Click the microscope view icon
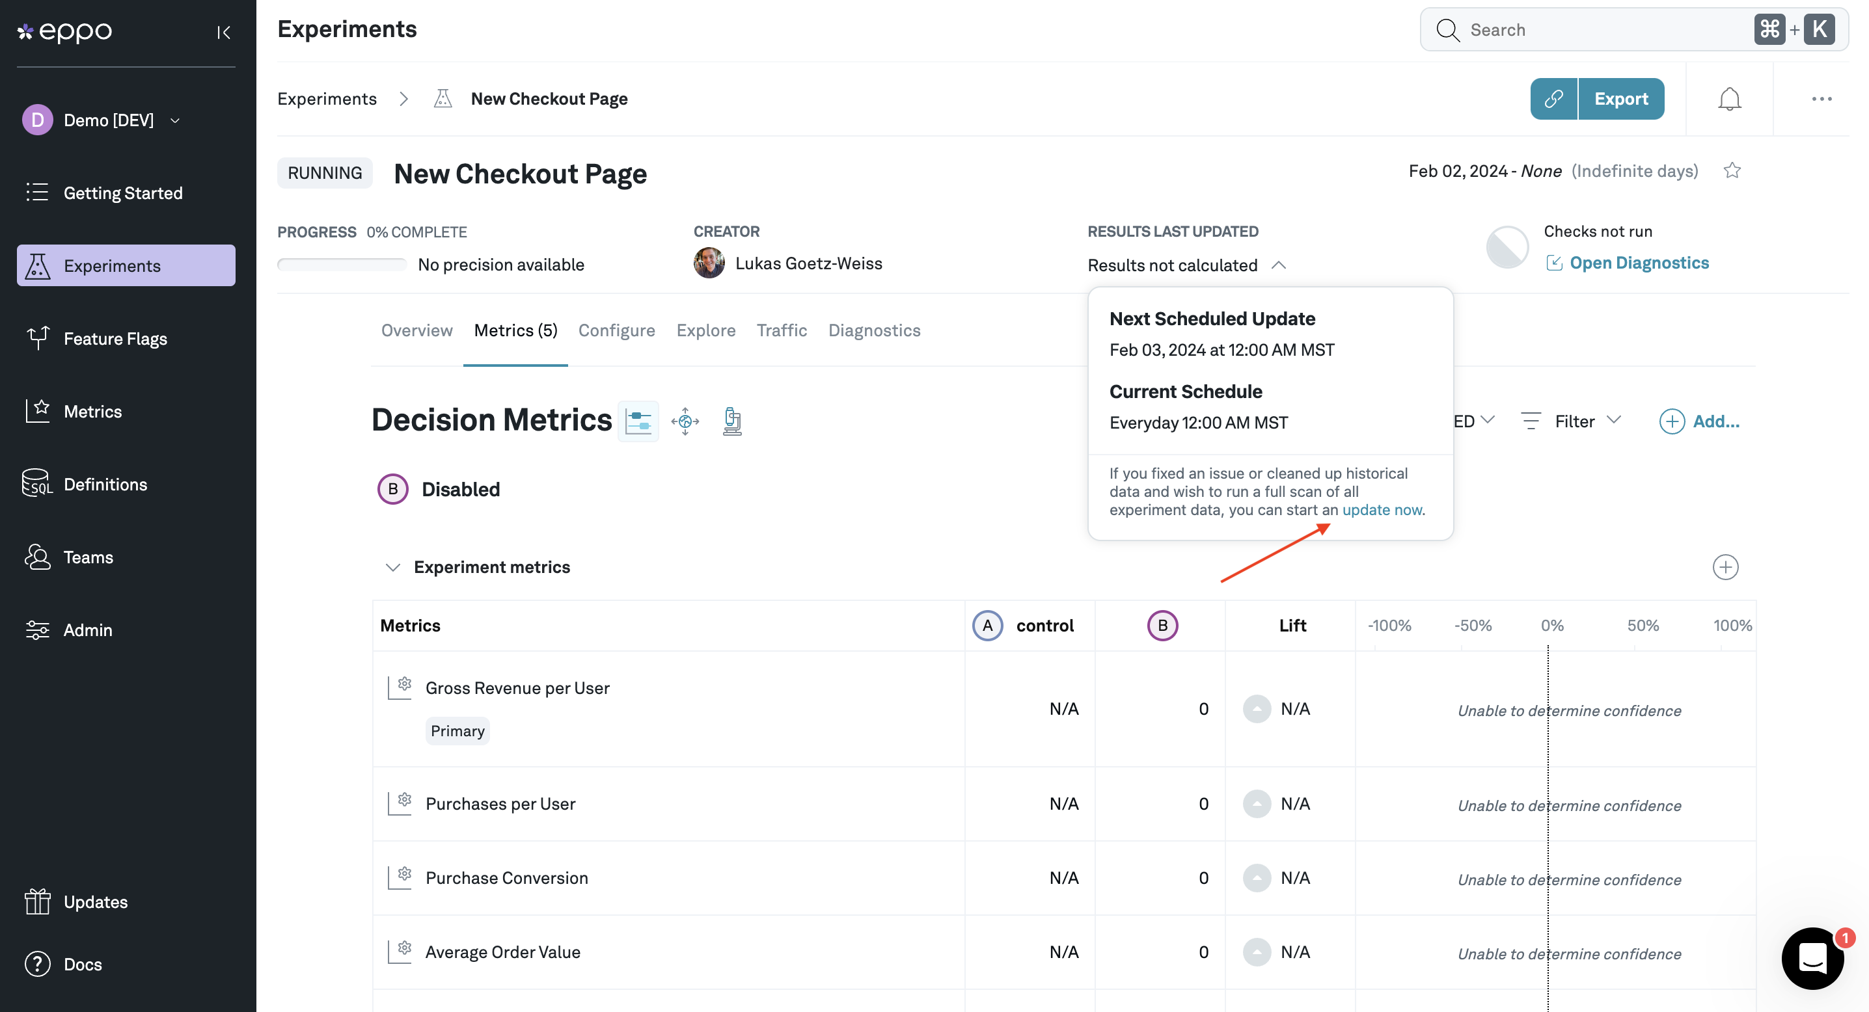 pos(732,421)
